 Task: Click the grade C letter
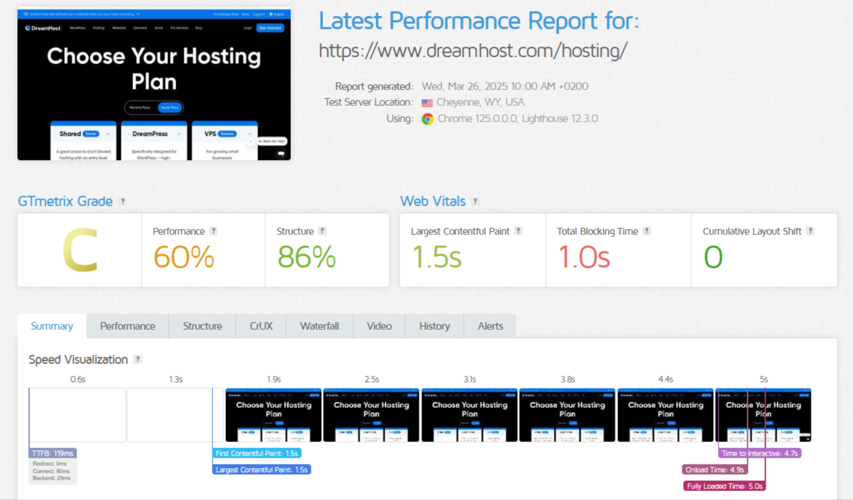point(80,251)
